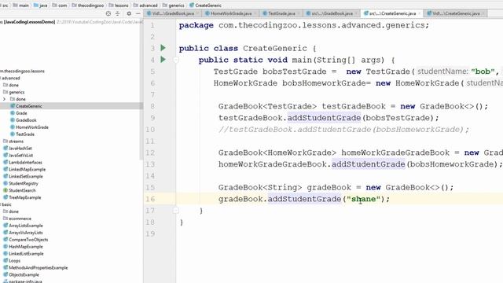The image size is (503, 283).
Task: Click the HomeWorkGrade class icon in the tree
Action: [13, 127]
